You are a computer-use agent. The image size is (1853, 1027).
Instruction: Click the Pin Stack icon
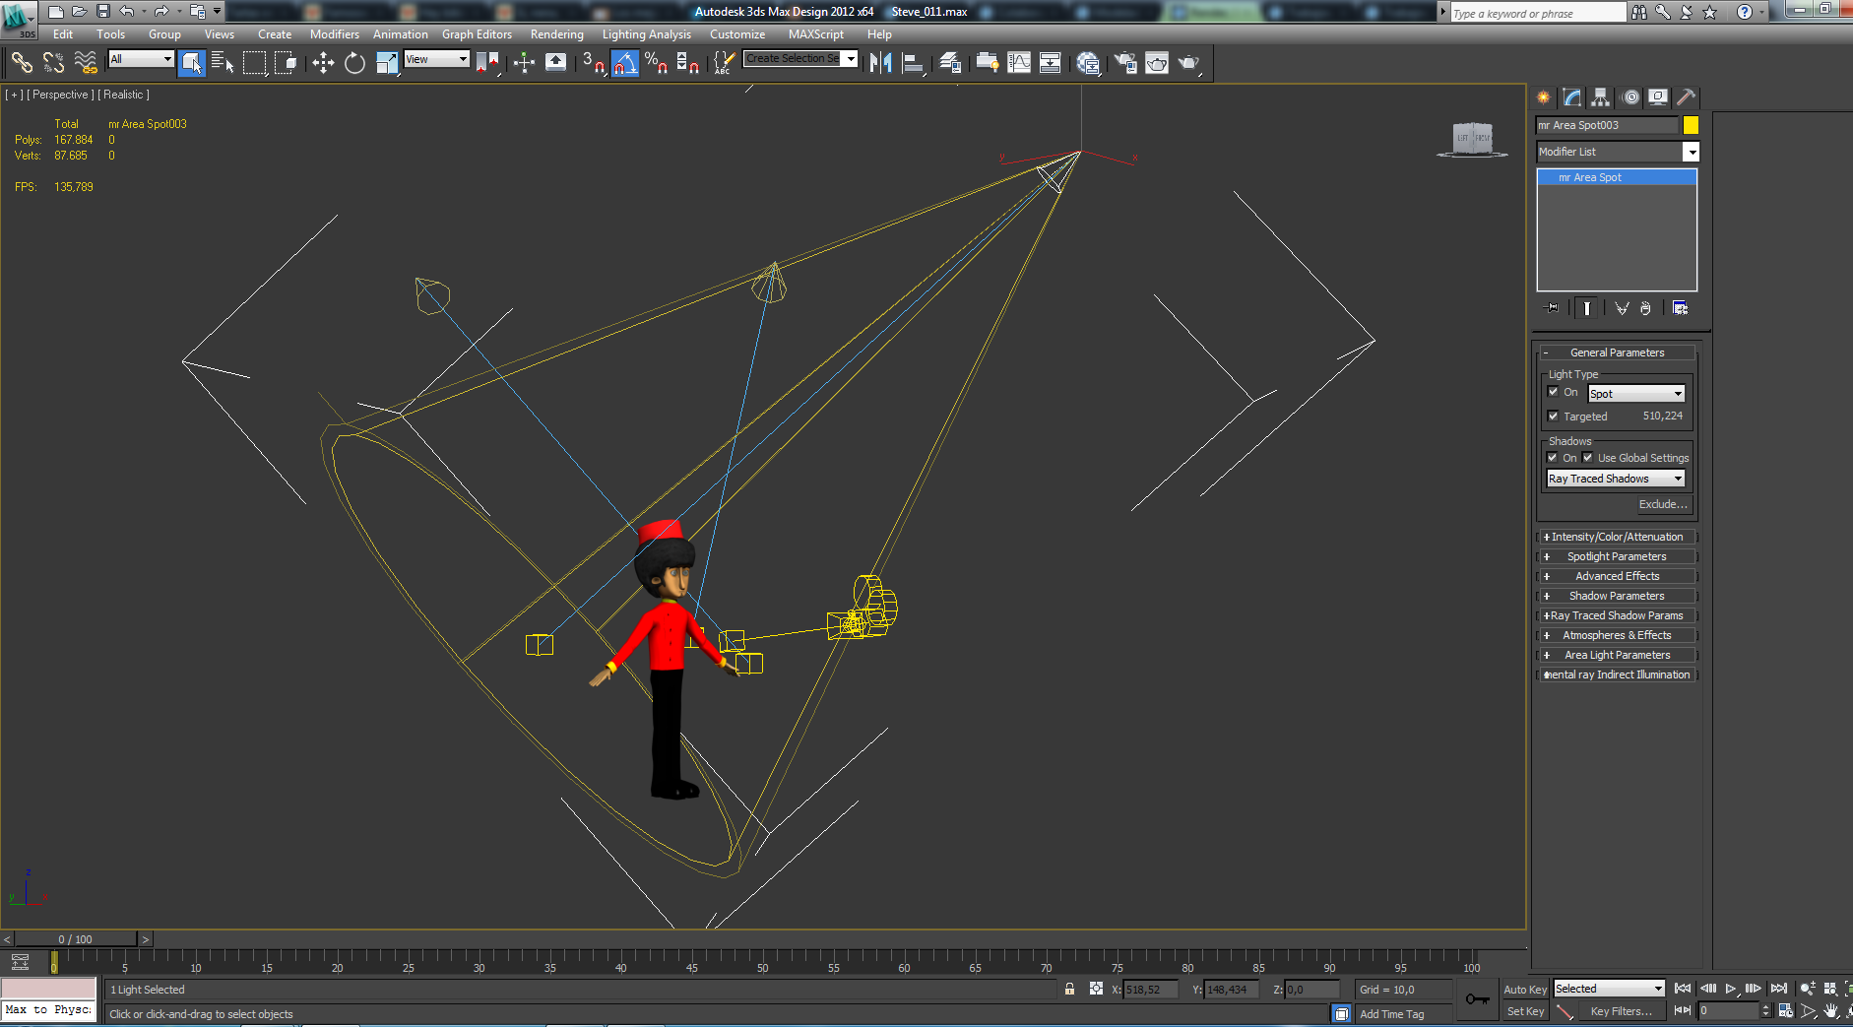(1552, 308)
